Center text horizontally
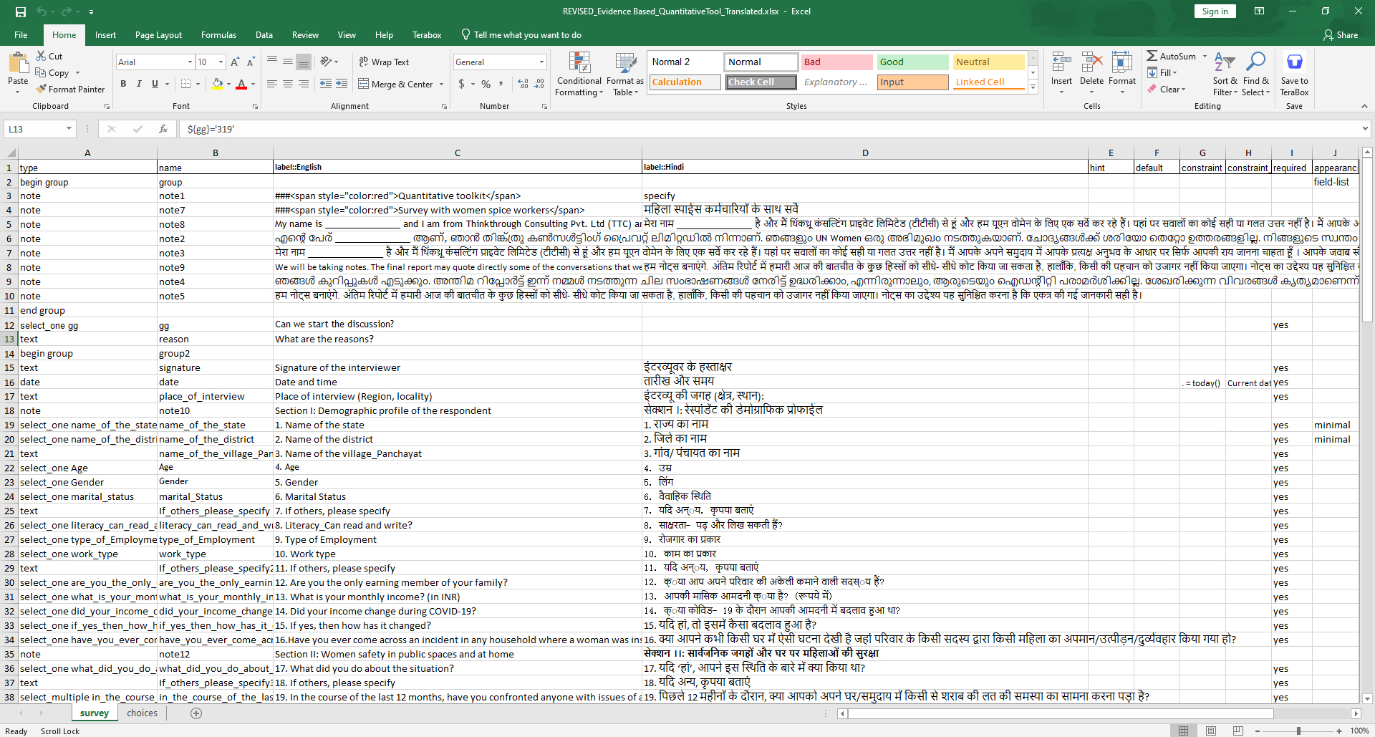 pos(288,84)
